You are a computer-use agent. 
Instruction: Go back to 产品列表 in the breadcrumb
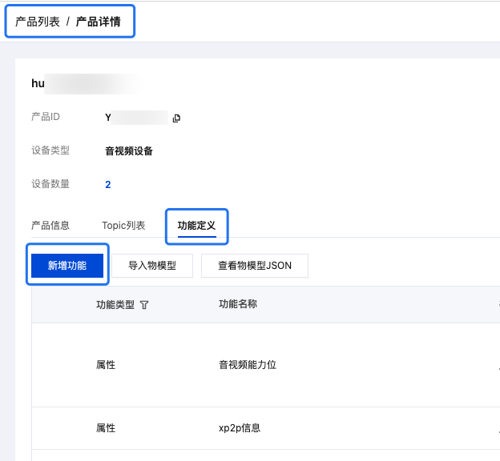(38, 22)
